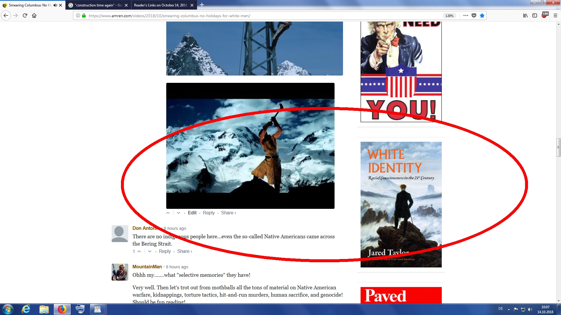Click Edit under the image comment

point(192,213)
